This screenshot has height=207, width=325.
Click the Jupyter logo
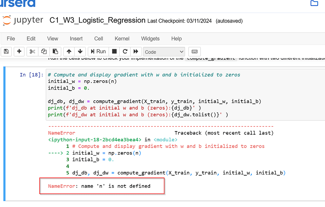pyautogui.click(x=23, y=20)
